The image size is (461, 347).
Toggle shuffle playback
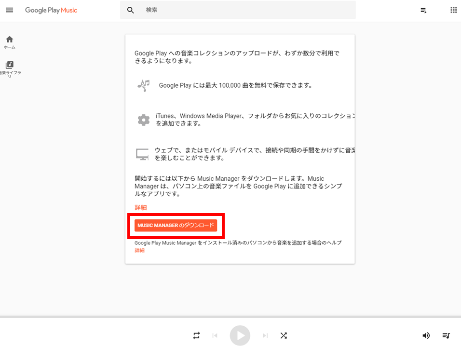pyautogui.click(x=284, y=335)
